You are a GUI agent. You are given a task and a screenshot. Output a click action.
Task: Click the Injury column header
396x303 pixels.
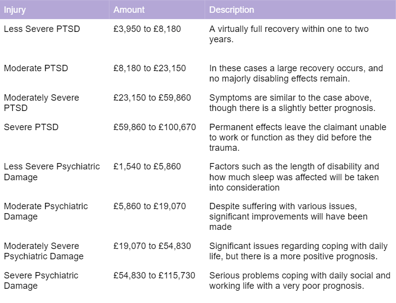15,9
